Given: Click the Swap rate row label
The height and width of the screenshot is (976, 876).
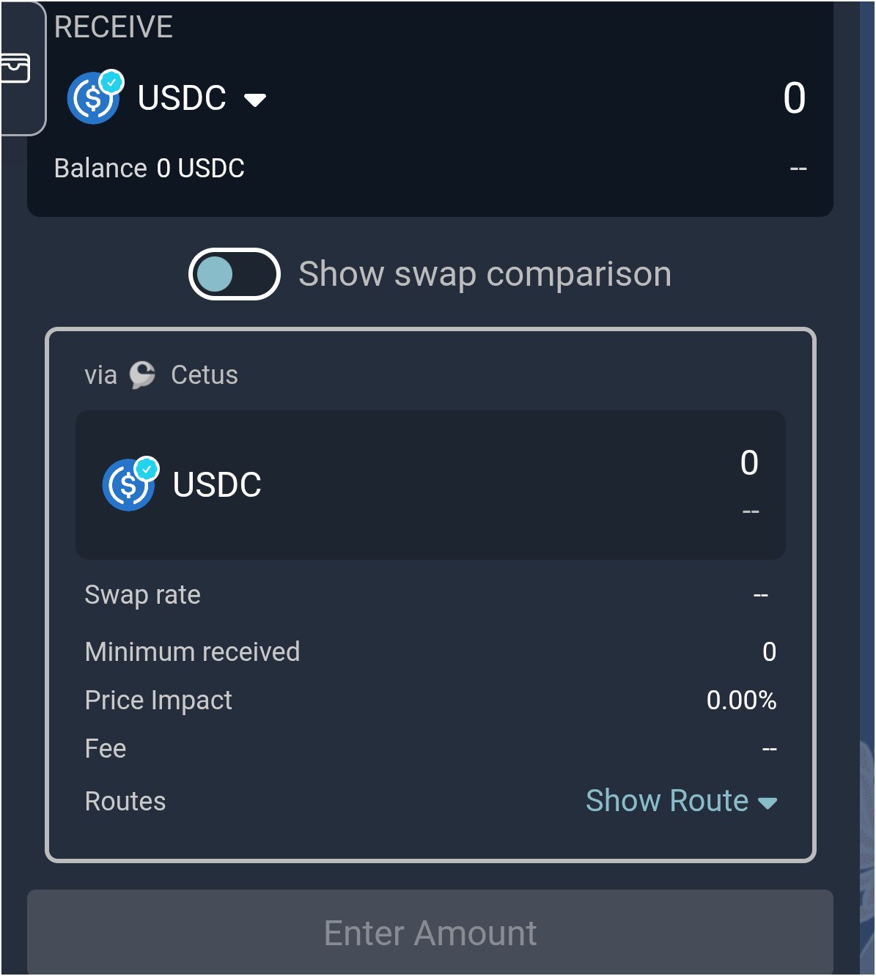Looking at the screenshot, I should tap(142, 595).
